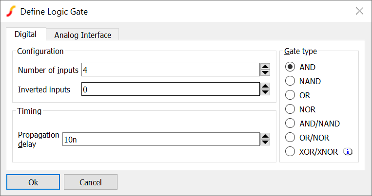Switch to the Analog Interface tab
Screen dimensions: 372x196
(82, 35)
